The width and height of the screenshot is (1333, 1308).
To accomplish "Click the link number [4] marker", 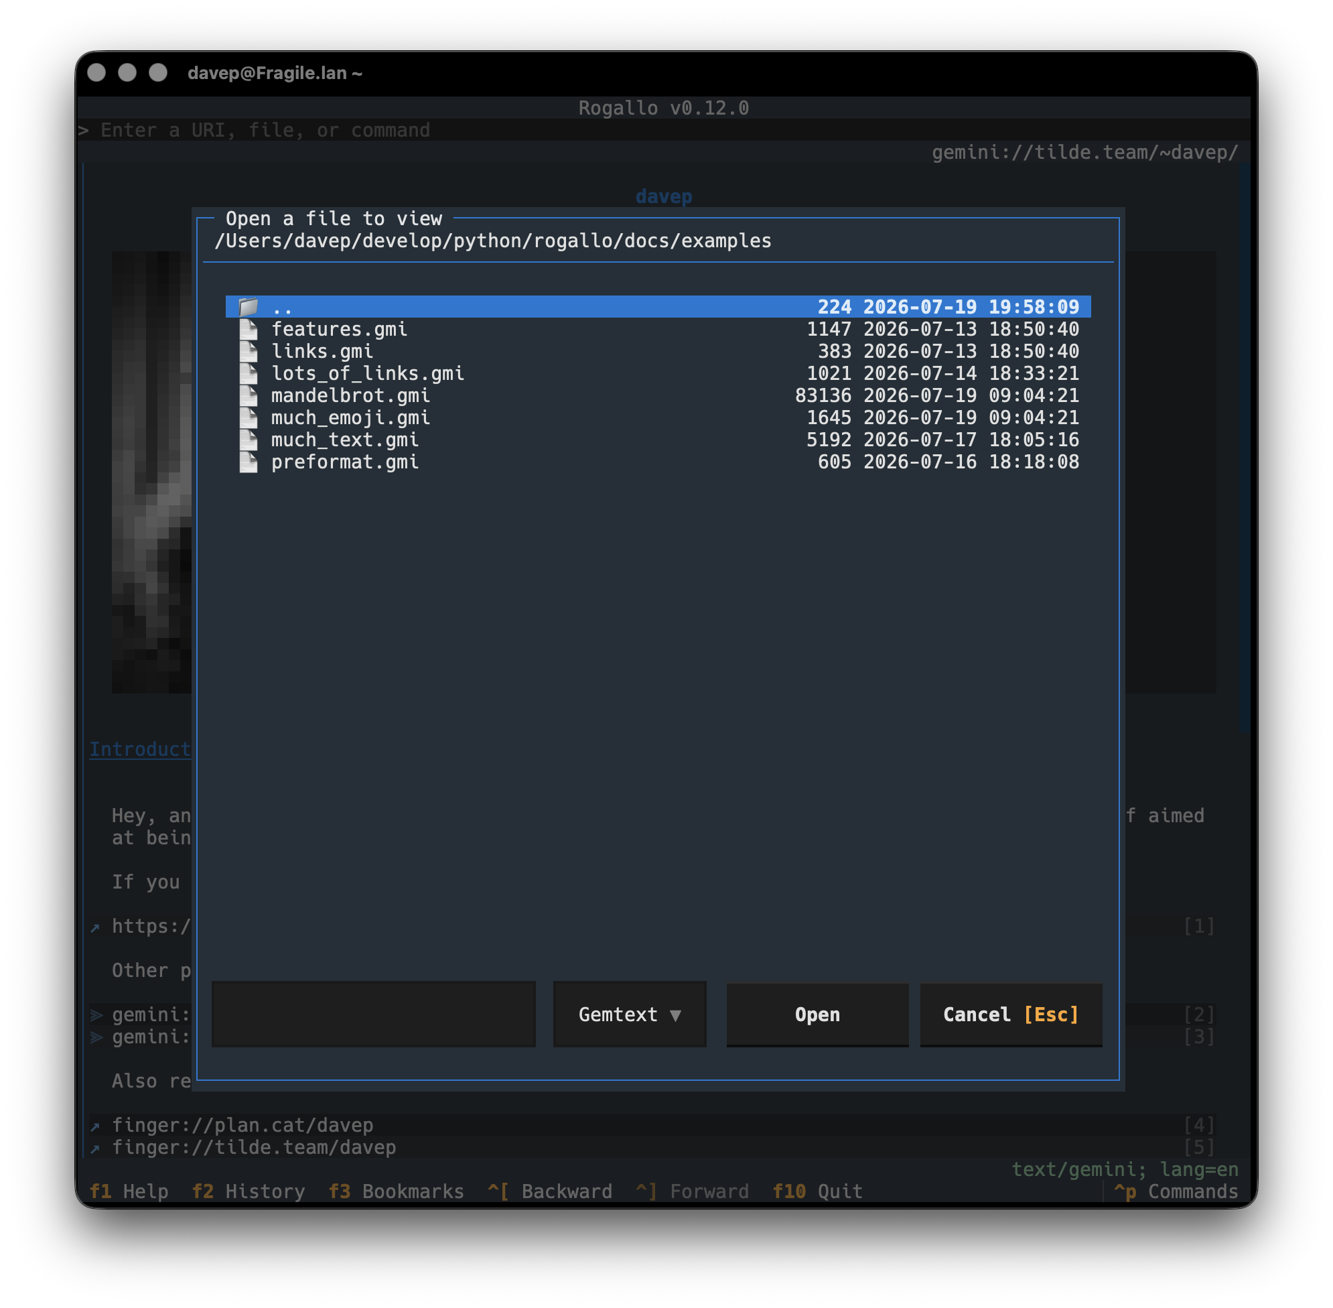I will [x=1198, y=1125].
